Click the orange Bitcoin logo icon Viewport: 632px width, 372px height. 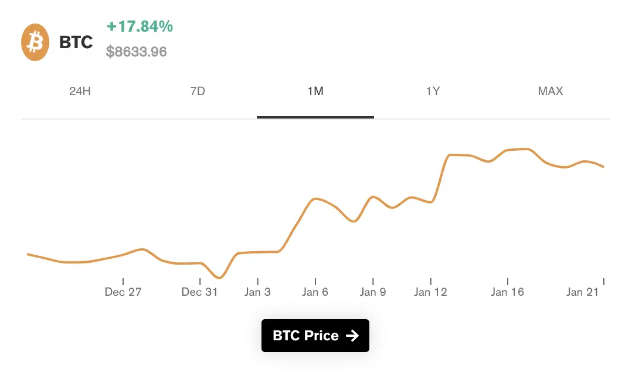(35, 42)
